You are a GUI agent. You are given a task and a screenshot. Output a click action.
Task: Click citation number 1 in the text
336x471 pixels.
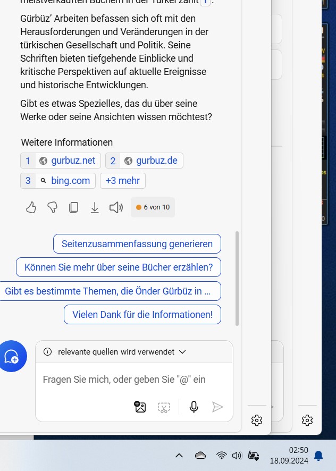pyautogui.click(x=205, y=2)
